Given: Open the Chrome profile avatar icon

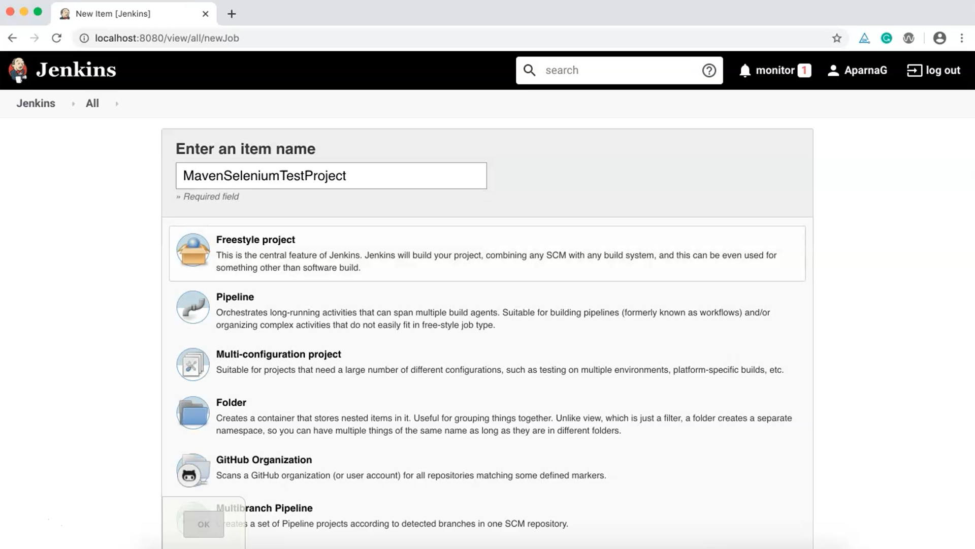Looking at the screenshot, I should click(939, 38).
